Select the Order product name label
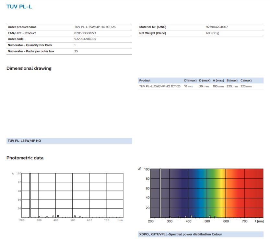 [x=22, y=27]
